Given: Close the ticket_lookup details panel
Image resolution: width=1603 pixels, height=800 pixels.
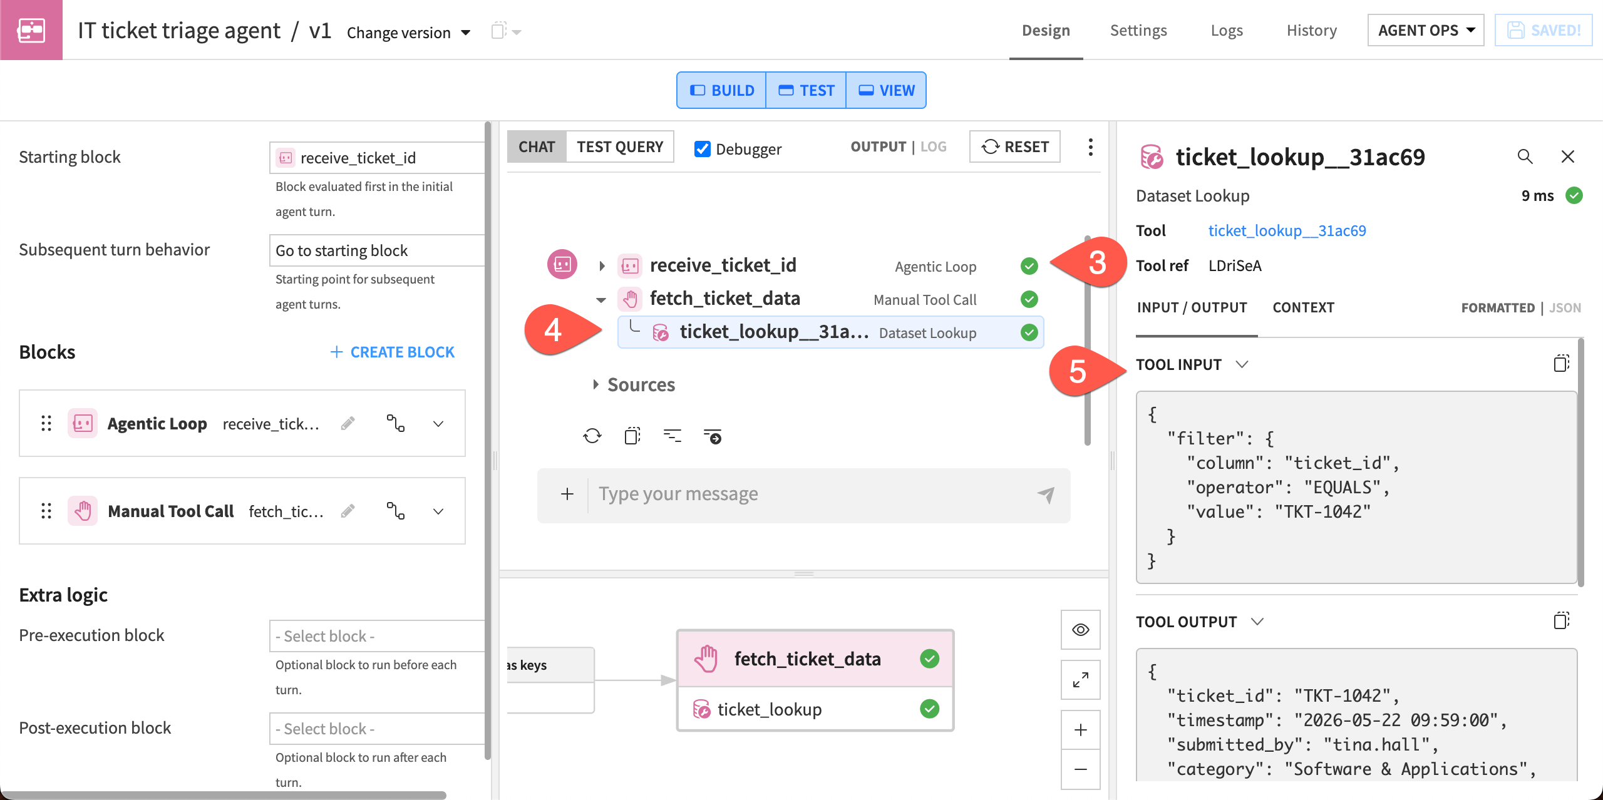Looking at the screenshot, I should pyautogui.click(x=1567, y=156).
